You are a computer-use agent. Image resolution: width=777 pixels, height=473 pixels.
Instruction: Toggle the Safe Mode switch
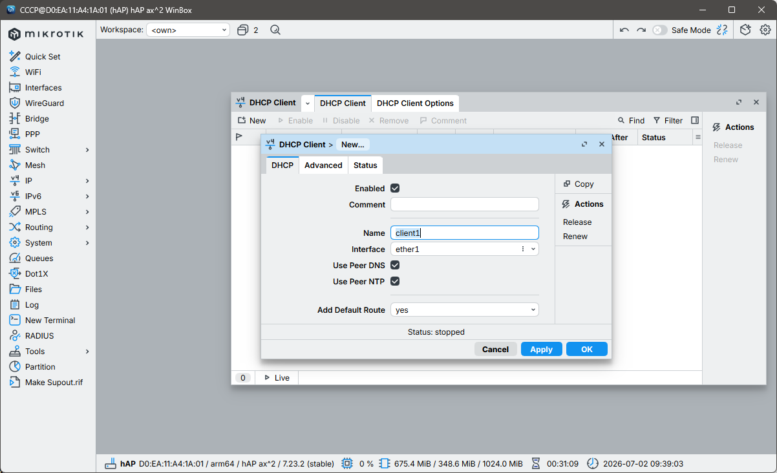659,30
